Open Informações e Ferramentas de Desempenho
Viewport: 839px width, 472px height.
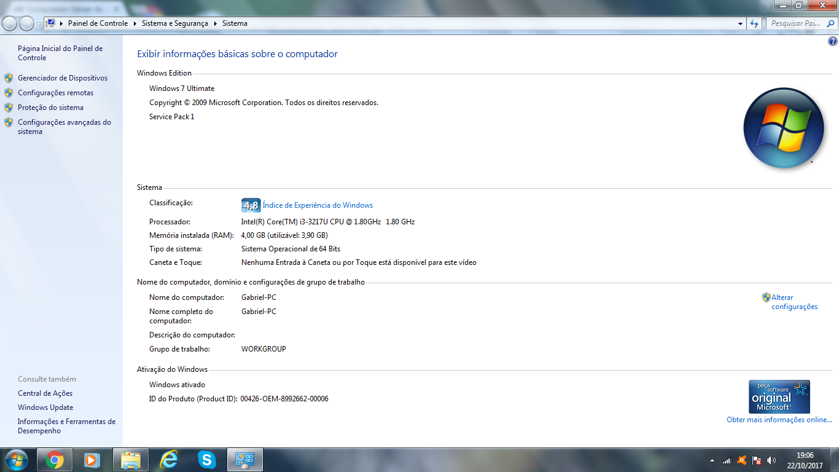(66, 426)
